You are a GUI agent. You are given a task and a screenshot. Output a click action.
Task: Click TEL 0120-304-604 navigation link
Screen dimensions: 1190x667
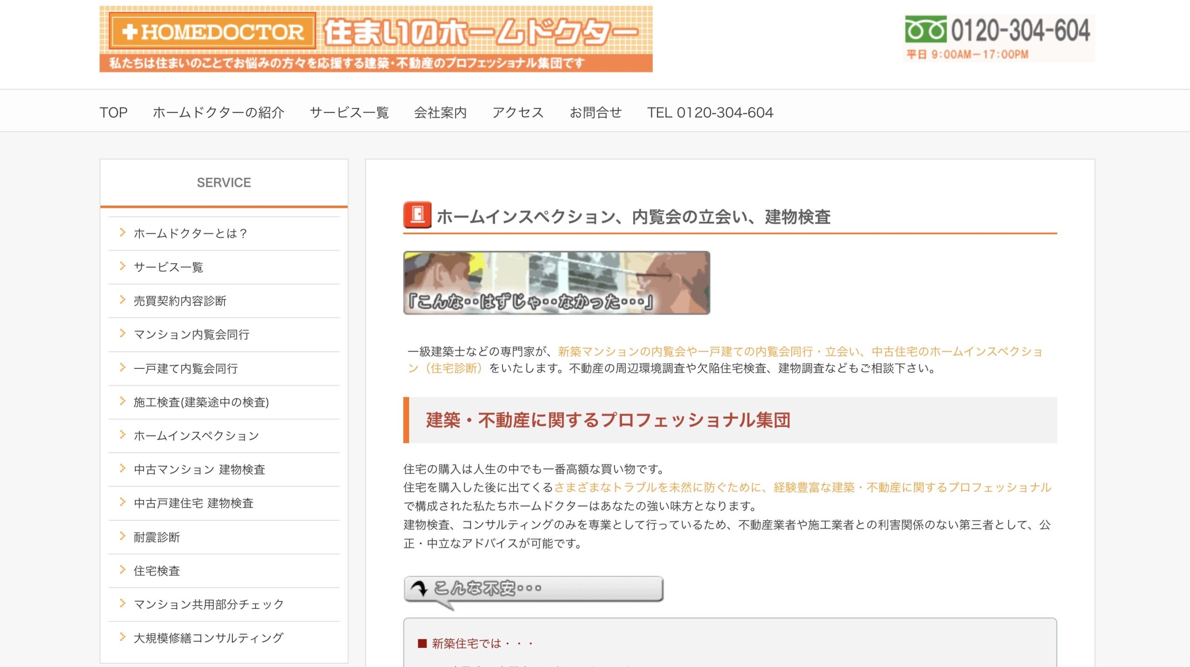click(x=710, y=113)
